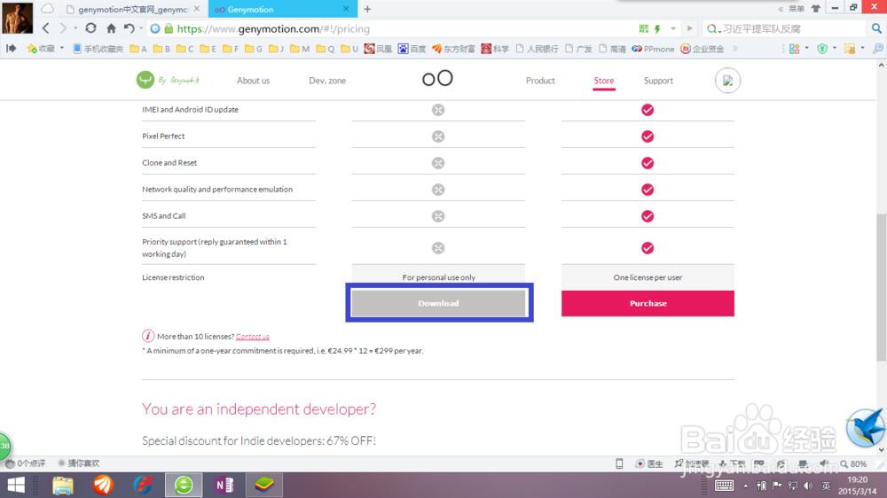Click the page vertical scrollbar
Viewport: 887px width, 498px height.
(x=882, y=287)
